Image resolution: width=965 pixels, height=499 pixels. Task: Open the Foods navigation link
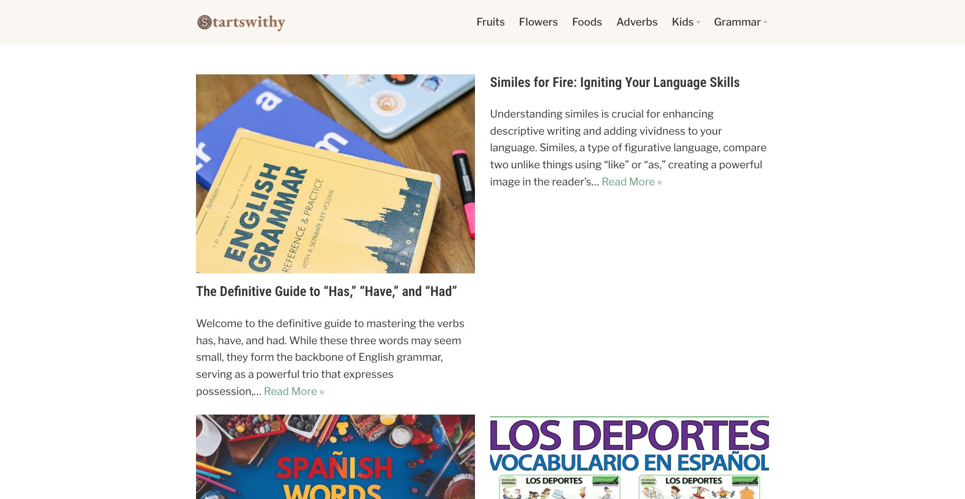587,22
